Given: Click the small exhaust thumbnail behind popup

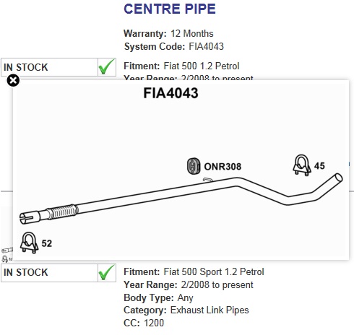Looking at the screenshot, I should click(x=7, y=255).
